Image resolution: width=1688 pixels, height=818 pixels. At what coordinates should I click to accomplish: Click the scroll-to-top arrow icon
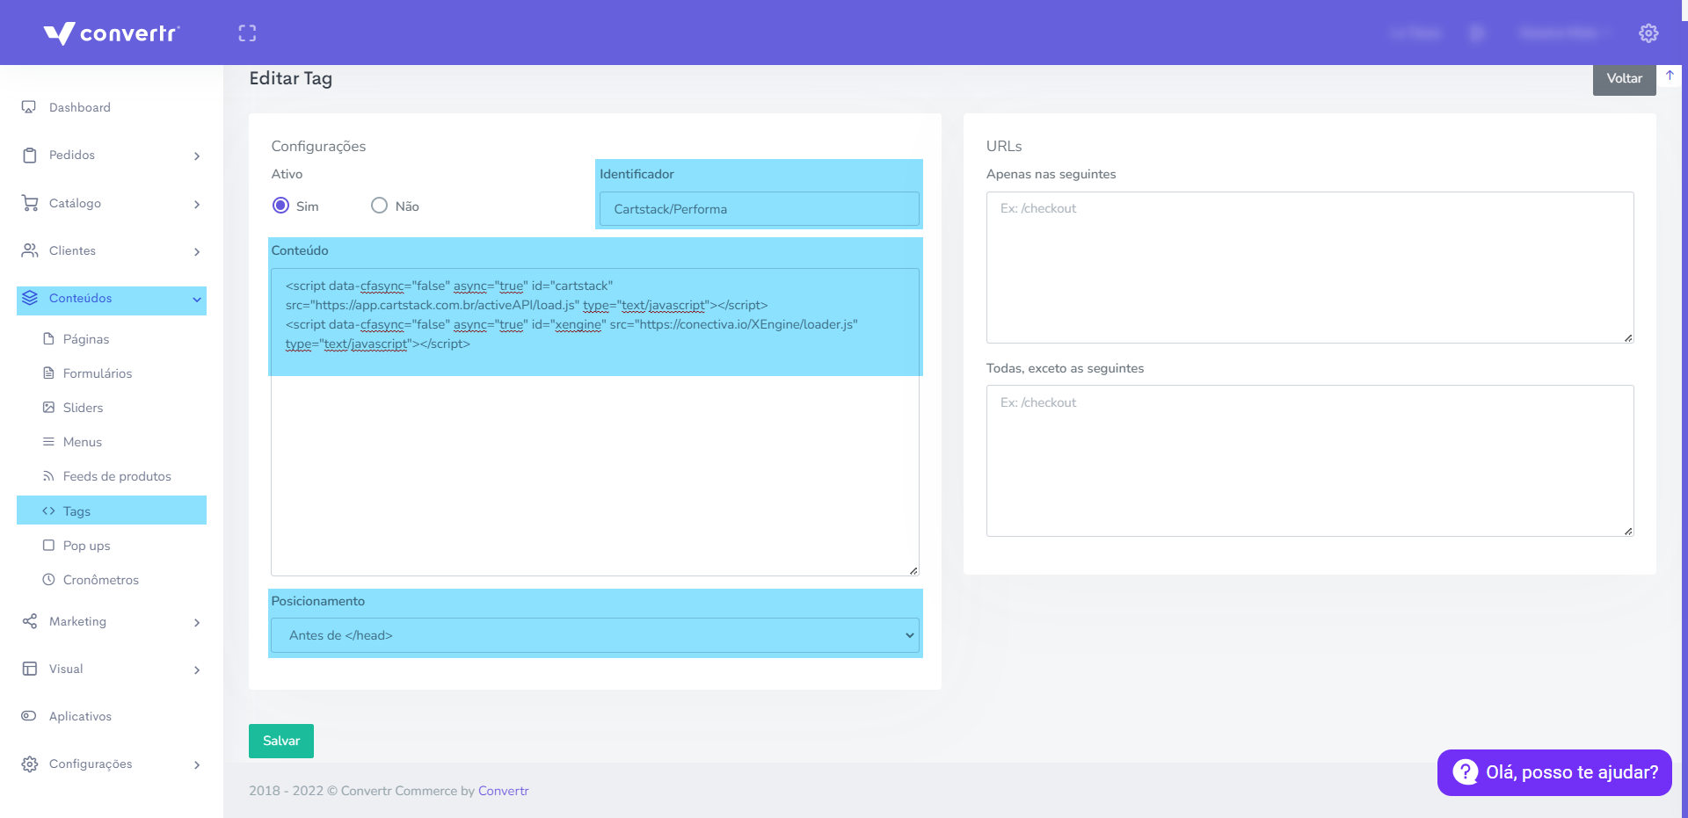[x=1670, y=76]
